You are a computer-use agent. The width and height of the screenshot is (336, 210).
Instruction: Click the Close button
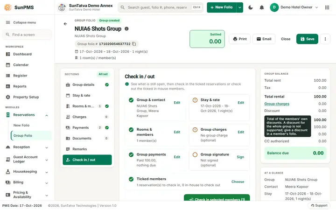(286, 39)
